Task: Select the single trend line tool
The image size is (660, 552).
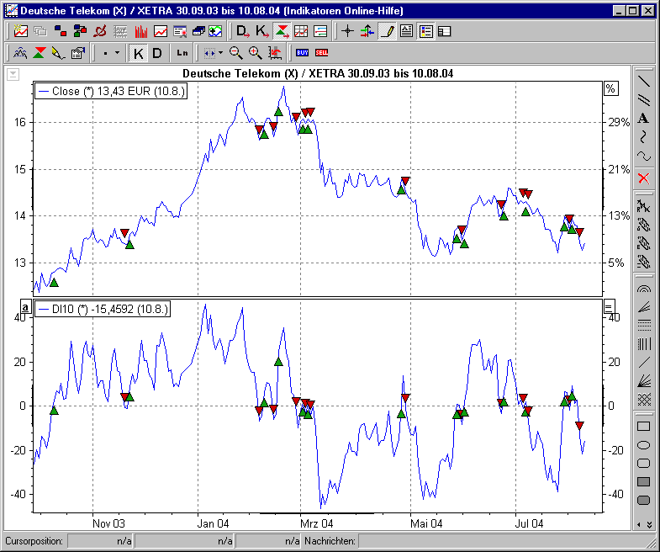Action: pyautogui.click(x=643, y=82)
